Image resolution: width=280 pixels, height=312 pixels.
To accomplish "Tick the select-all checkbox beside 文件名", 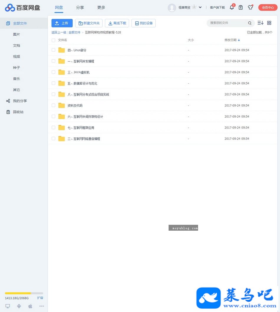I will tap(53, 40).
